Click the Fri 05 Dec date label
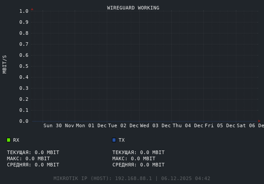Image resolution: width=264 pixels, height=184 pixels. 220,125
